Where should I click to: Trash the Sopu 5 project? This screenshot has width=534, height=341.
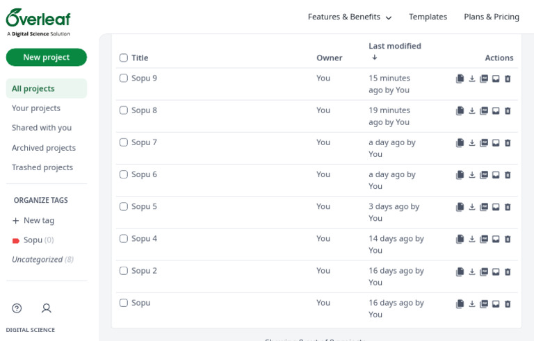point(508,207)
